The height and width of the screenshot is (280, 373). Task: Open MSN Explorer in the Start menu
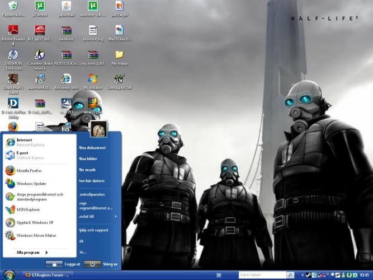[x=28, y=209]
